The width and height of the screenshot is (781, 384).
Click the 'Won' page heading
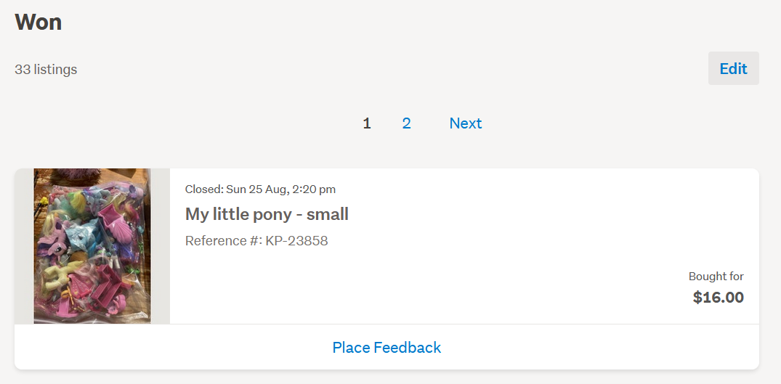tap(39, 22)
